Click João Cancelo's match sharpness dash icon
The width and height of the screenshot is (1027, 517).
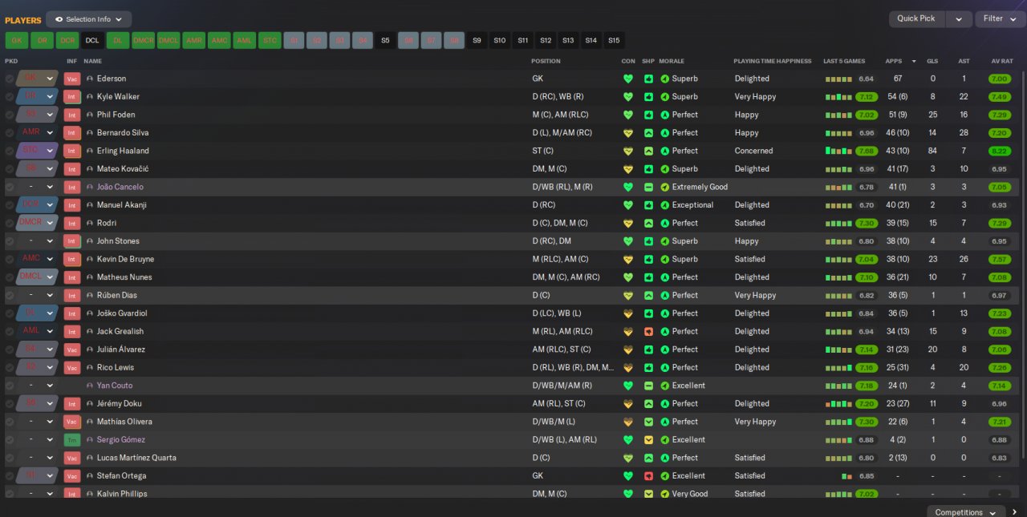(648, 187)
